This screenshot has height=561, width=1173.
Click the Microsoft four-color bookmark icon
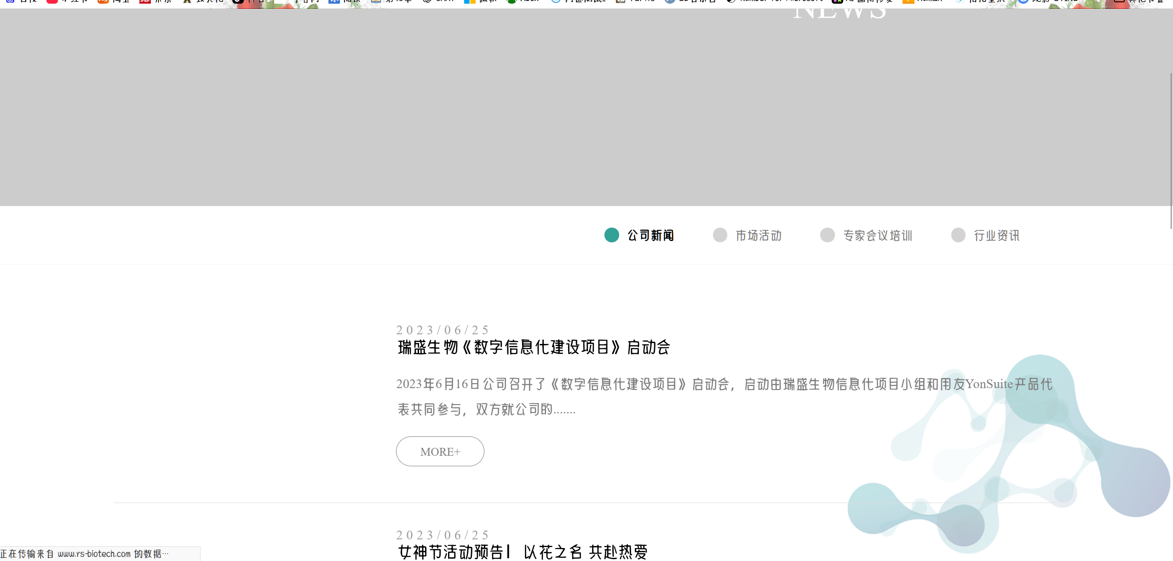tap(470, 1)
